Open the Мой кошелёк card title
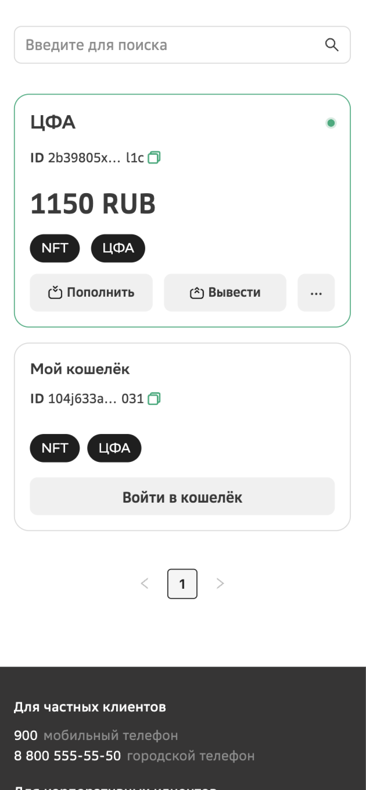The width and height of the screenshot is (366, 790). tap(80, 369)
